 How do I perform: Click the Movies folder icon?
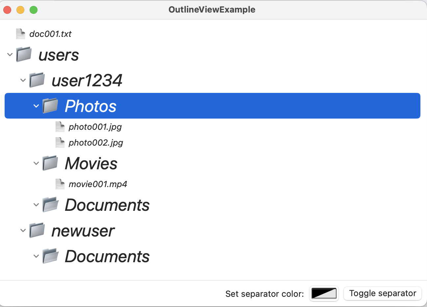click(x=50, y=163)
